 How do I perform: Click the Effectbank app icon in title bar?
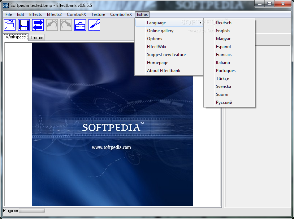6,5
